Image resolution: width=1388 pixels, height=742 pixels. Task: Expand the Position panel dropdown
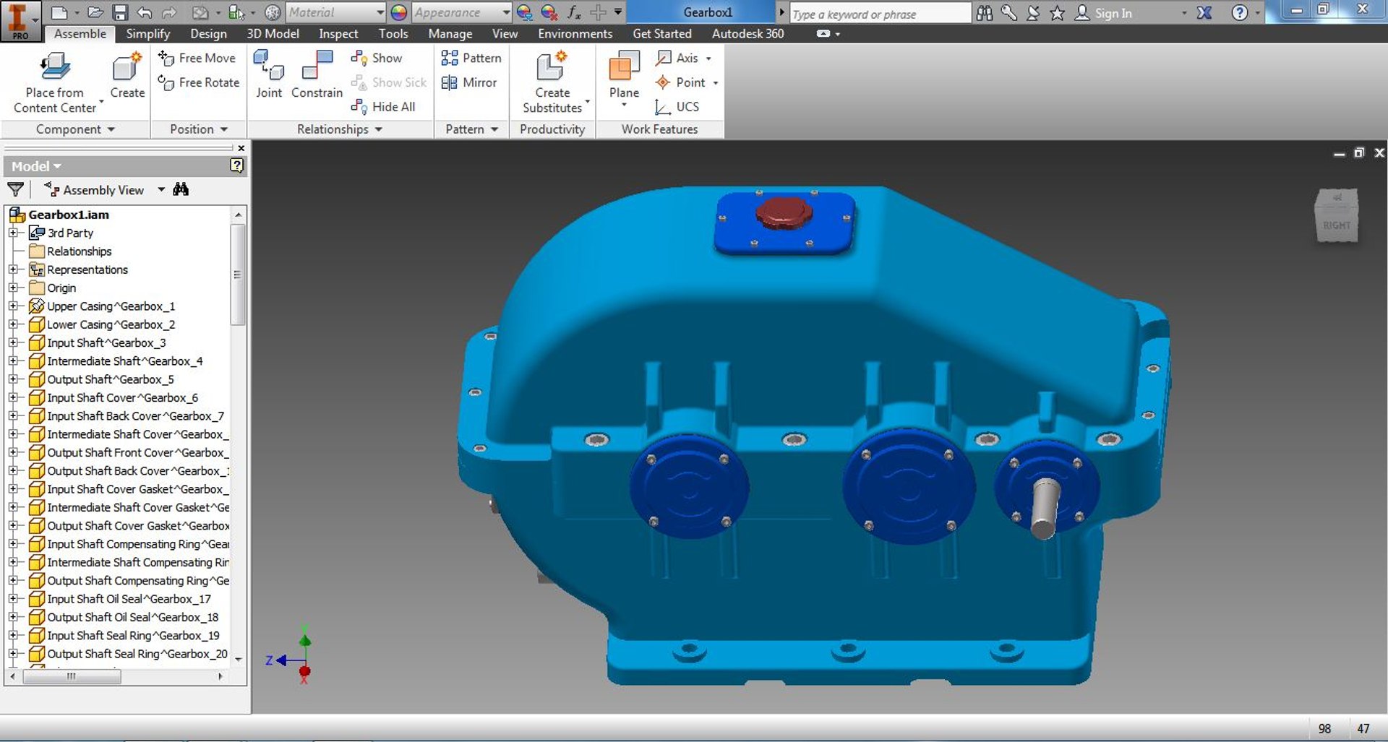tap(224, 129)
